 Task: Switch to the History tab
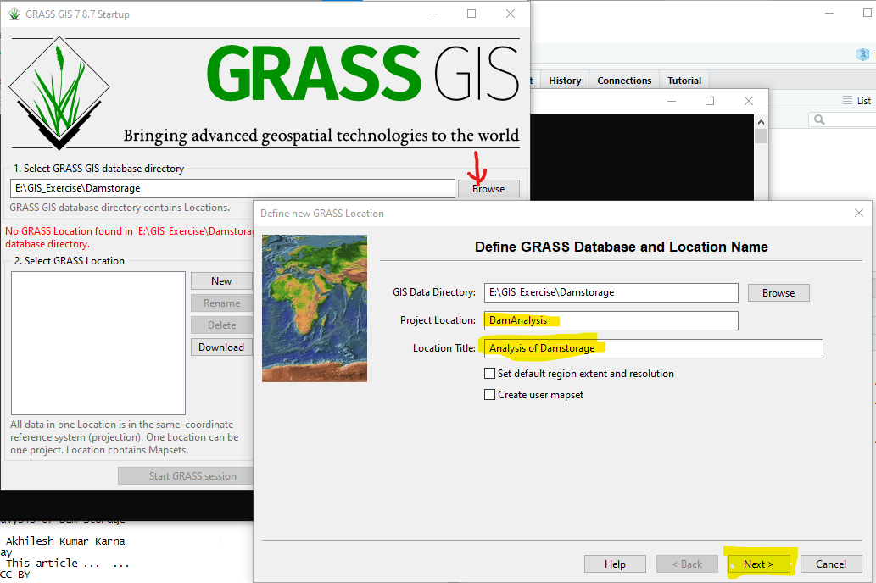(x=565, y=81)
